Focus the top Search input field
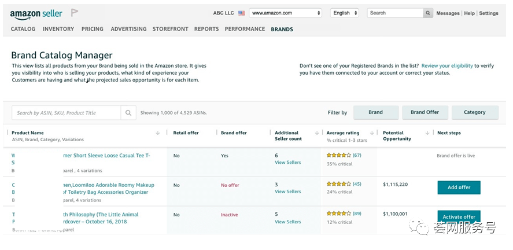 pyautogui.click(x=395, y=13)
